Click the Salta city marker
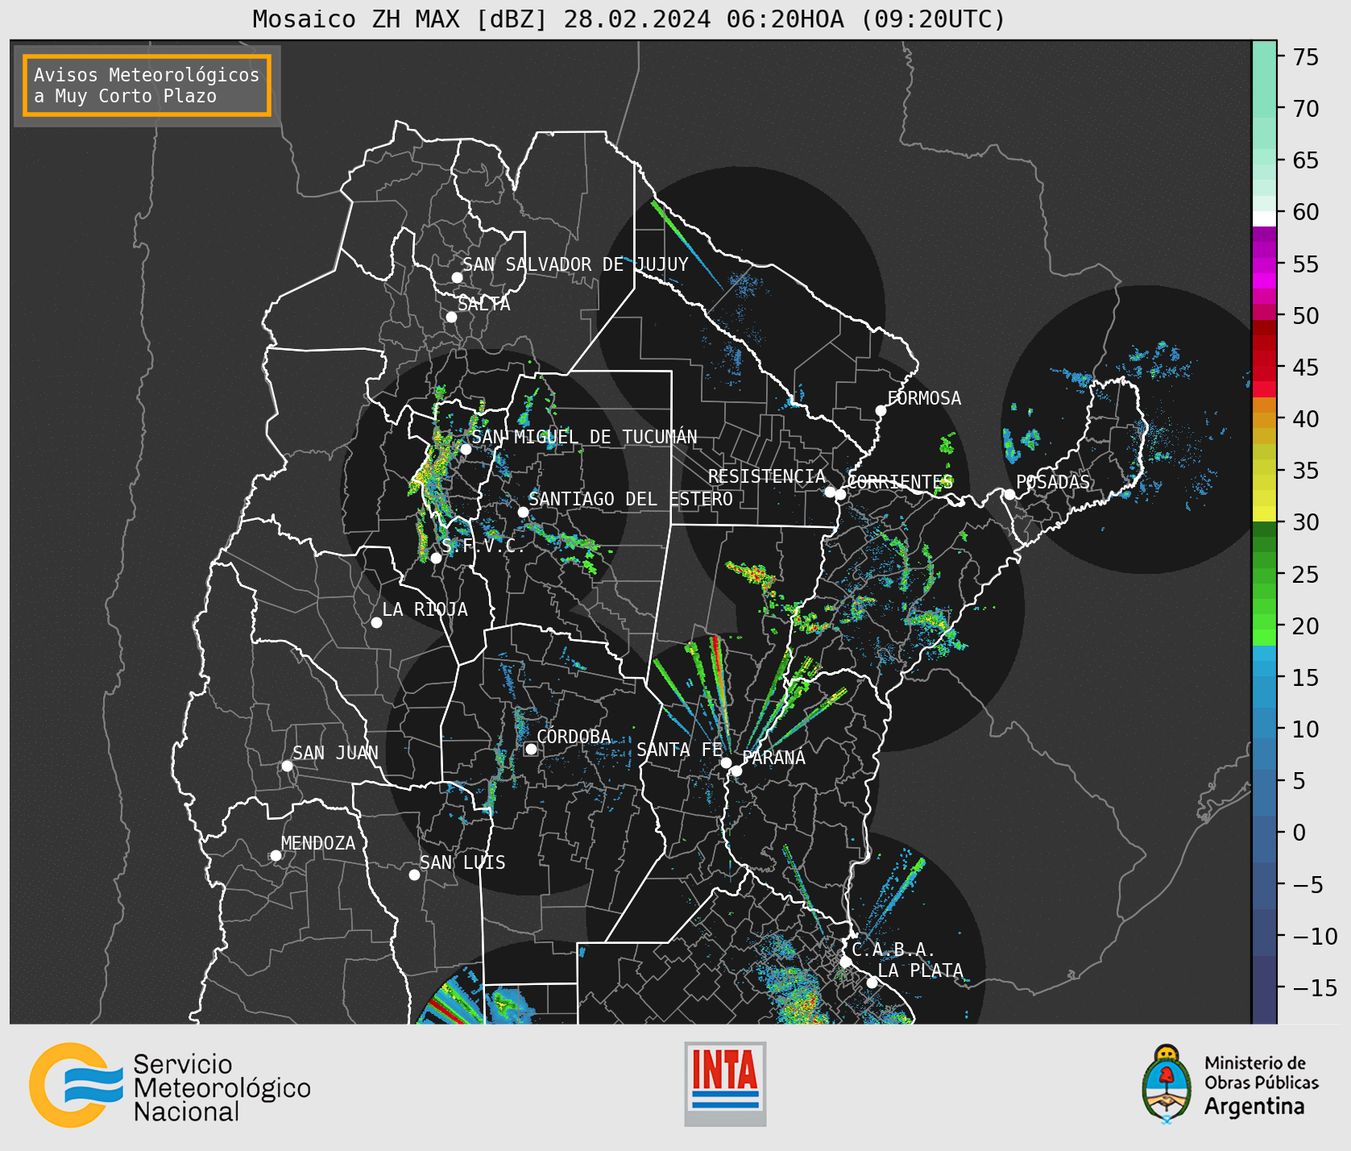This screenshot has width=1351, height=1151. point(451,317)
